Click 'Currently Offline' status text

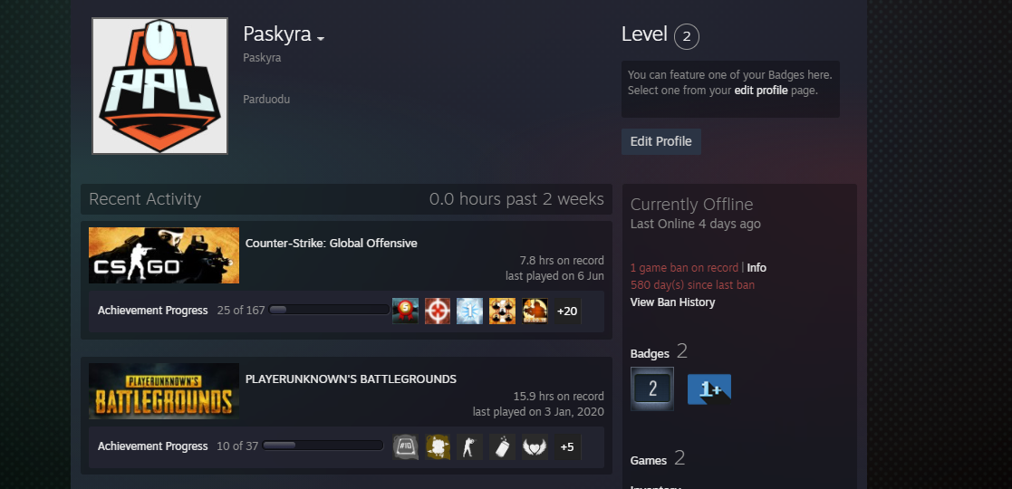(691, 205)
